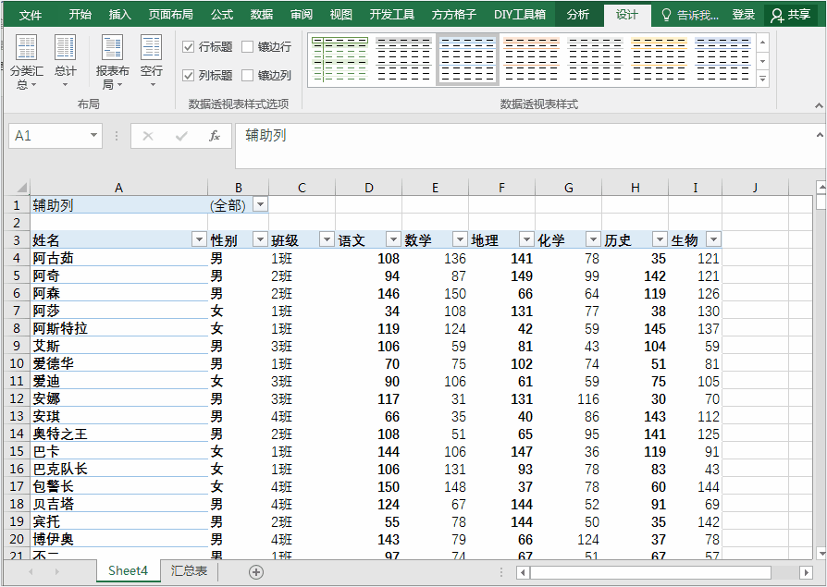Open the 报表布局 report layout menu
Viewport: 827px width, 587px height.
tap(112, 62)
